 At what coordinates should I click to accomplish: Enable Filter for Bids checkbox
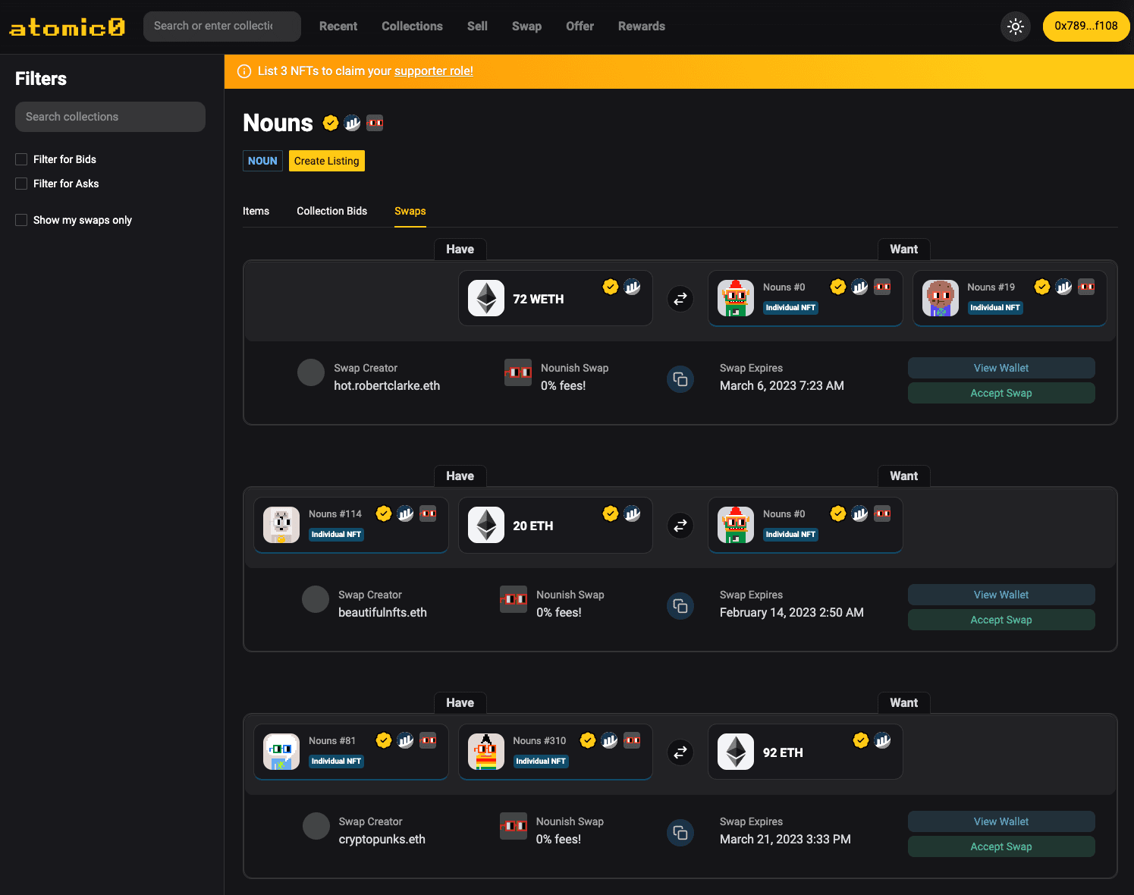click(x=21, y=159)
